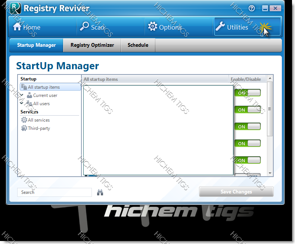Switch to the Startup Manager tab

point(36,45)
